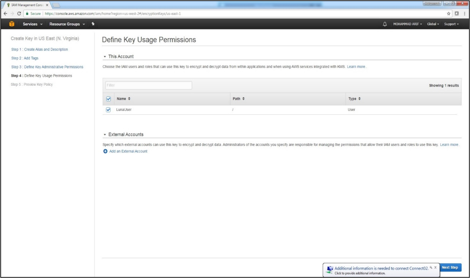The width and height of the screenshot is (470, 278).
Task: Sort table by Name column
Action: tap(123, 99)
